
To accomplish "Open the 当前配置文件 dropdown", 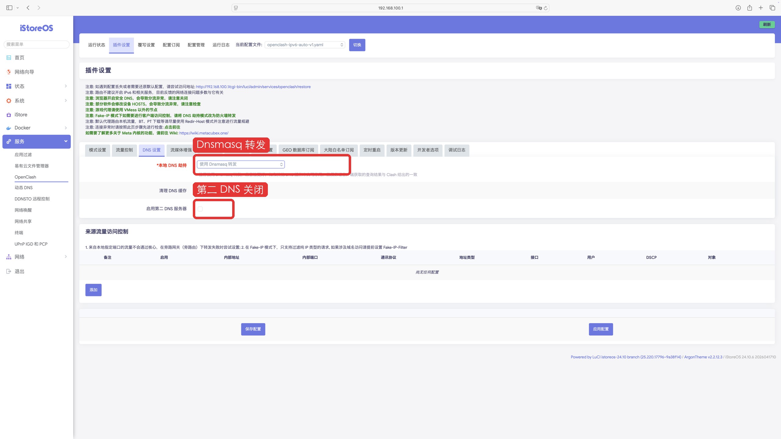I will 305,45.
